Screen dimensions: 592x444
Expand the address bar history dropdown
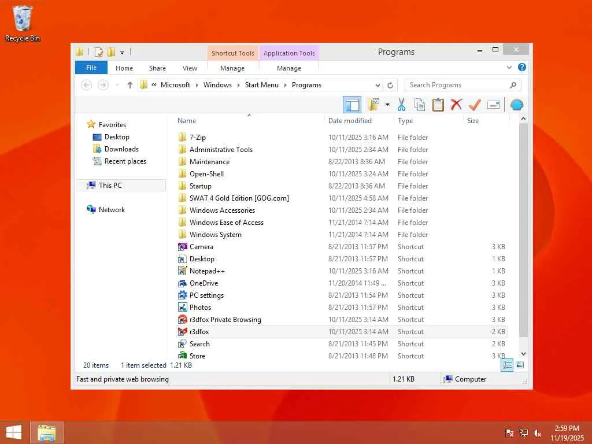click(377, 86)
